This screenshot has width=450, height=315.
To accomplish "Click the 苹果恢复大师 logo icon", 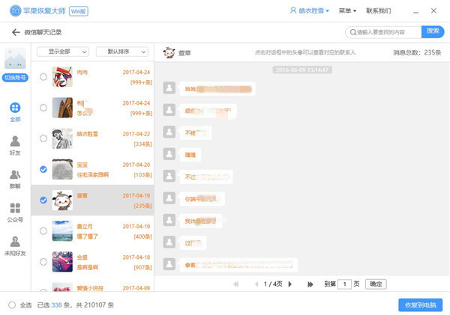I will pos(15,11).
